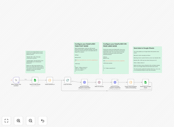Select the 'Loop Over Items' node
The image size is (174, 127).
tap(68, 80)
